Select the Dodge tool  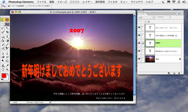(x=3, y=61)
